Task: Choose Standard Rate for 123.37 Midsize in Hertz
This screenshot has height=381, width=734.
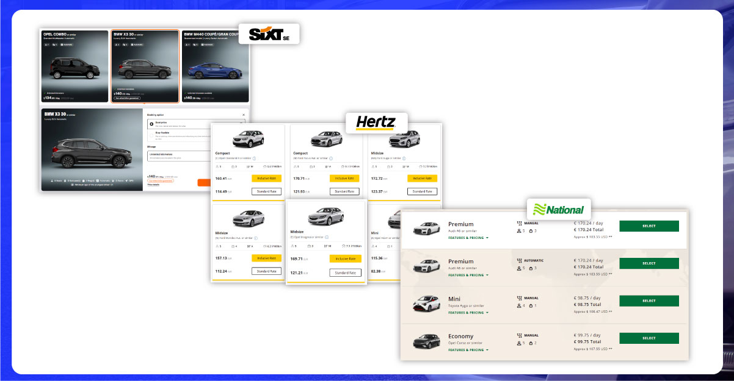Action: [422, 191]
